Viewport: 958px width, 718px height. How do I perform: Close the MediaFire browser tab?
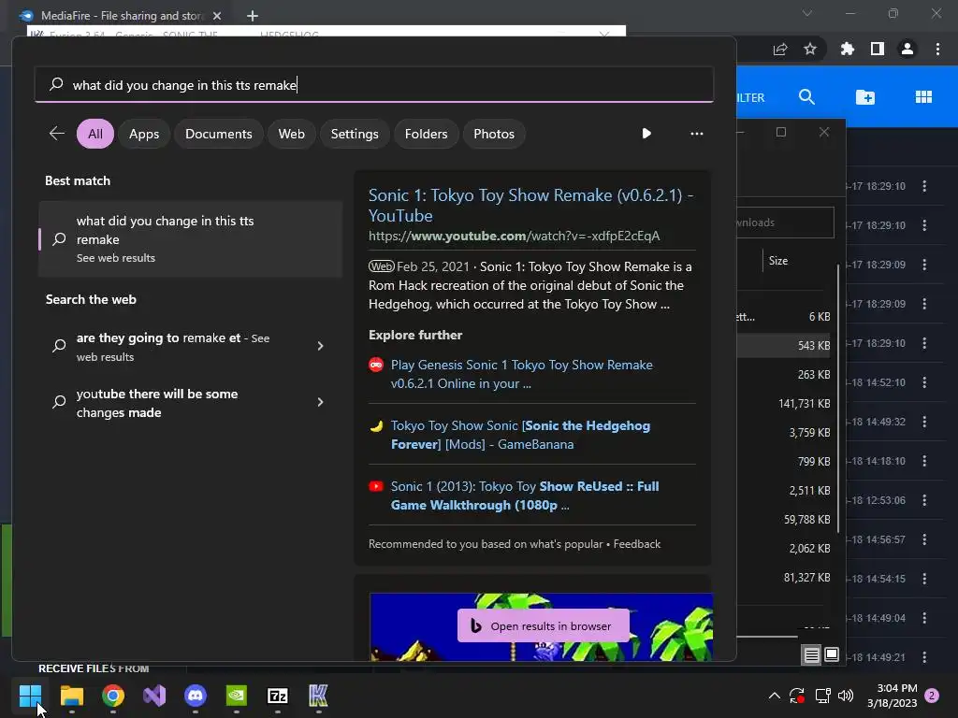pyautogui.click(x=217, y=16)
